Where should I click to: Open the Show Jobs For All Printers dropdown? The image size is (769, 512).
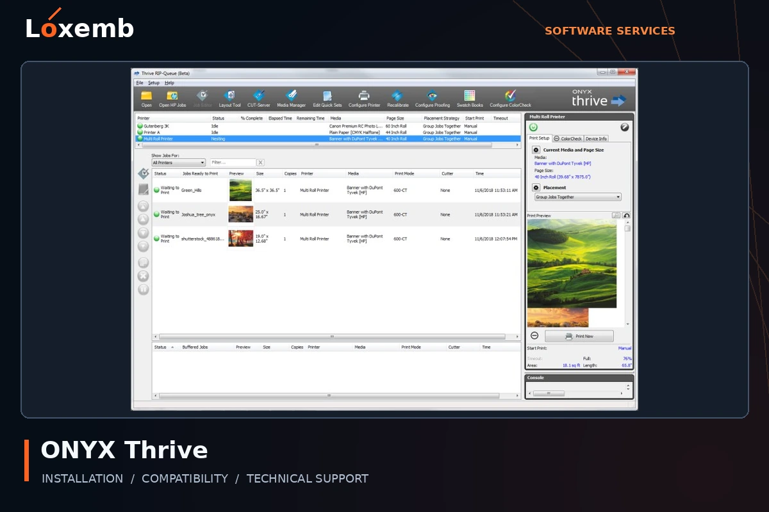pos(178,163)
